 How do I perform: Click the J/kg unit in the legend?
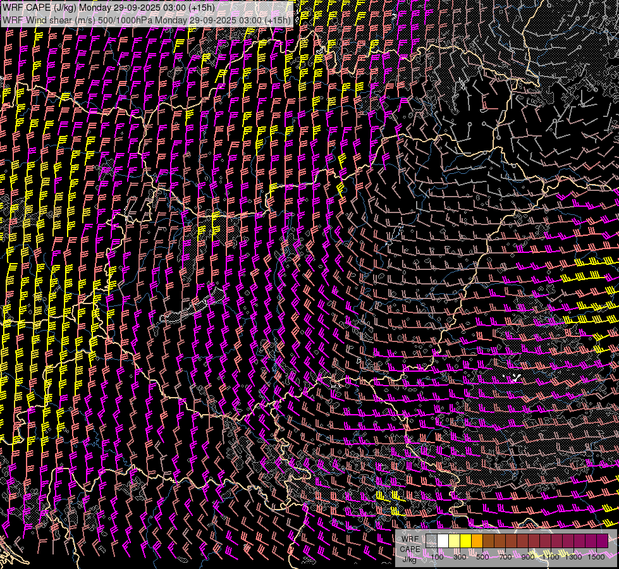[x=410, y=559]
